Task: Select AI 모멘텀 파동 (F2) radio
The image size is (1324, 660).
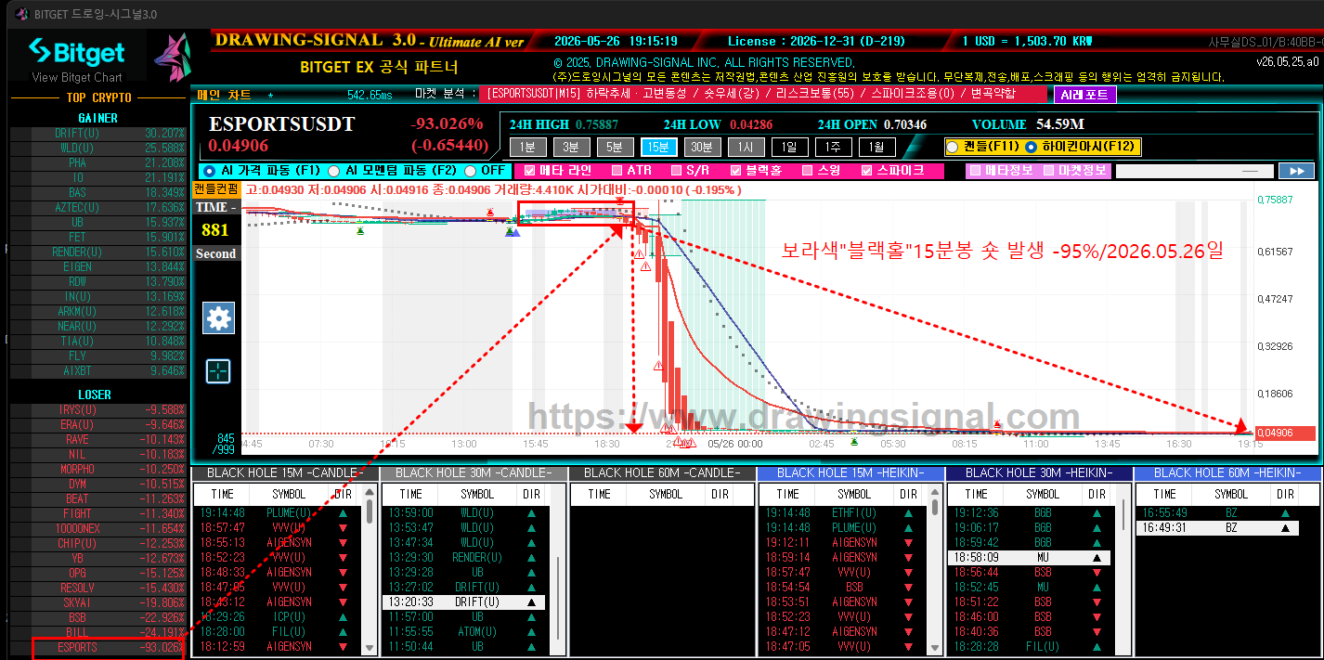Action: [333, 171]
